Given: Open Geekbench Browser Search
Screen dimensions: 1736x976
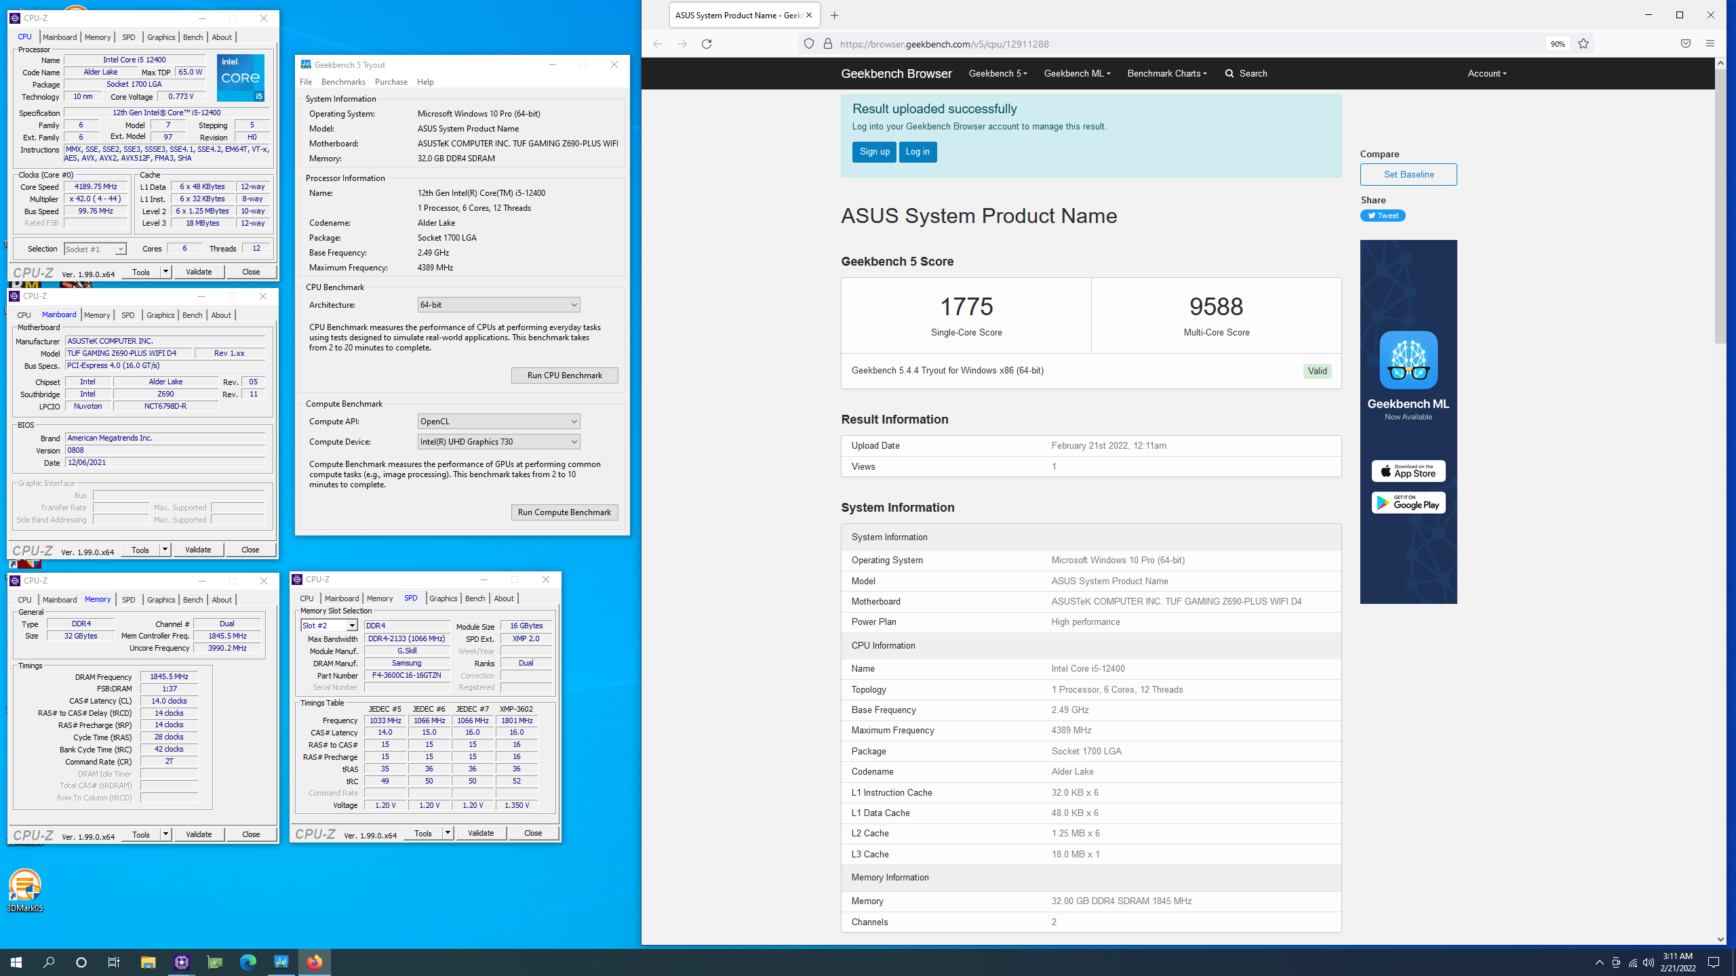Looking at the screenshot, I should [x=1246, y=73].
